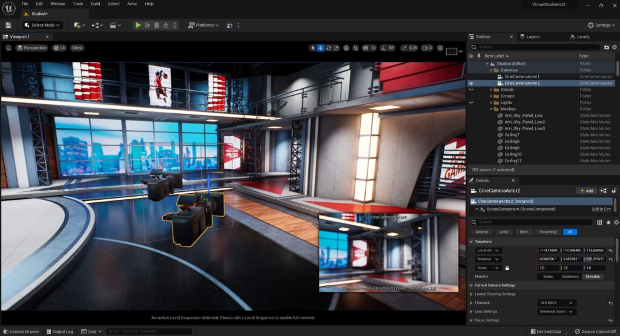Open the Outliner settings gear
Viewport: 620px width, 336px height.
tap(615, 47)
